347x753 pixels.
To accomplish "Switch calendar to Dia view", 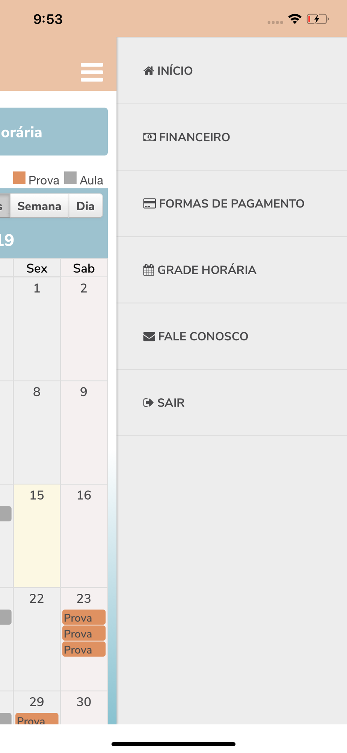I will [x=85, y=206].
